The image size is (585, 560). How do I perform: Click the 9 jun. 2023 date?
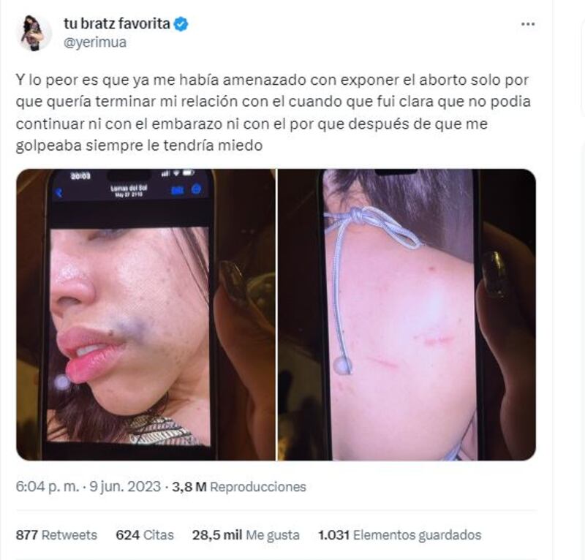[x=125, y=486]
